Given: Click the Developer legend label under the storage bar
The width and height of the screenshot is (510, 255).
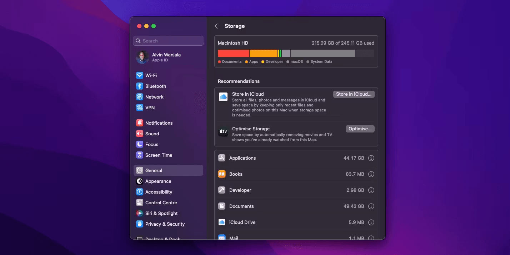Looking at the screenshot, I should coord(274,62).
